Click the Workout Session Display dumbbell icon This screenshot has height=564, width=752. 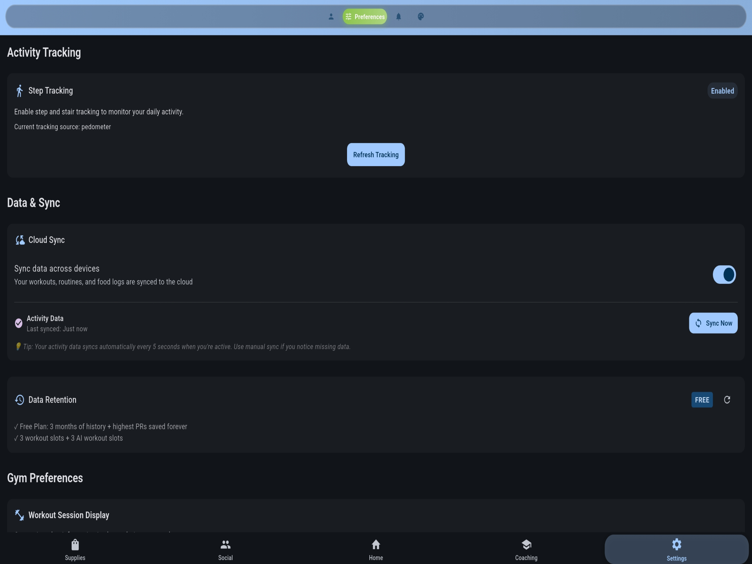coord(19,515)
